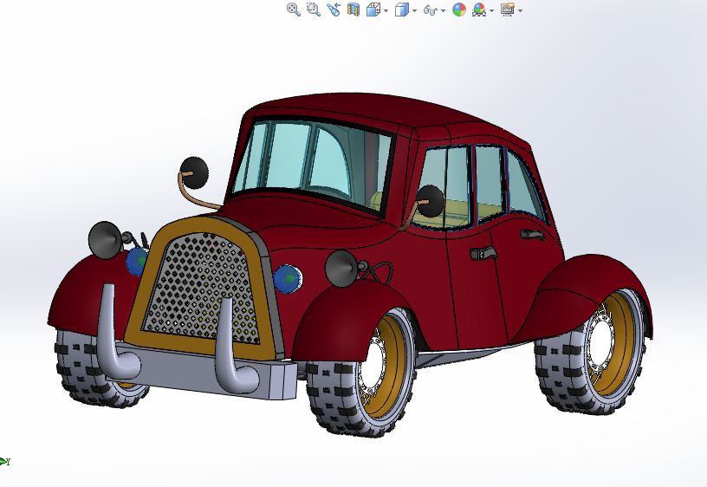This screenshot has height=487, width=707.
Task: Restore the Previous View
Action: pos(334,10)
